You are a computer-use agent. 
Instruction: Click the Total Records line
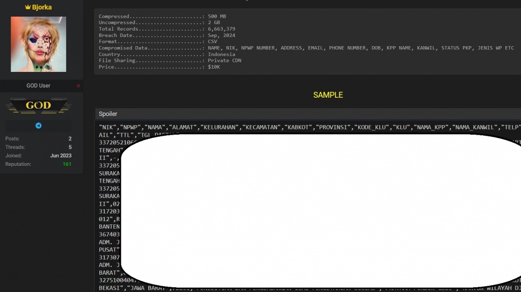[x=167, y=29]
